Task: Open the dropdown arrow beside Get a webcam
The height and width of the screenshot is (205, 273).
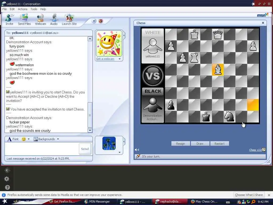Action: (x=120, y=59)
